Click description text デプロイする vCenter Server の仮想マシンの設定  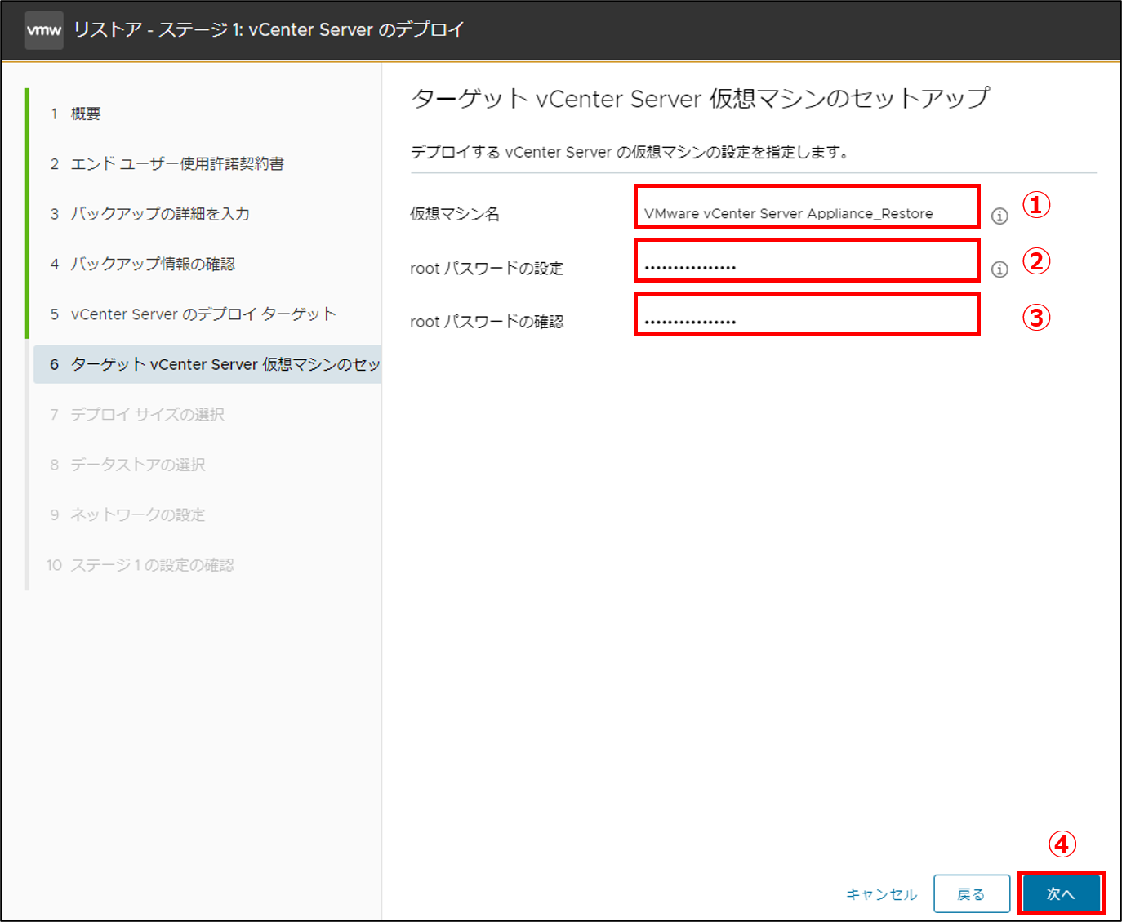coord(630,152)
